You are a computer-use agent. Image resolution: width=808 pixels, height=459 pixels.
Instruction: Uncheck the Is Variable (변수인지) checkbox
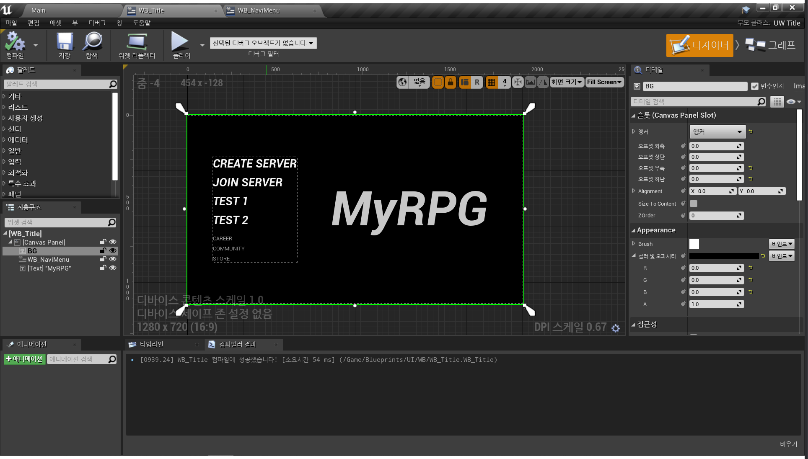tap(755, 86)
